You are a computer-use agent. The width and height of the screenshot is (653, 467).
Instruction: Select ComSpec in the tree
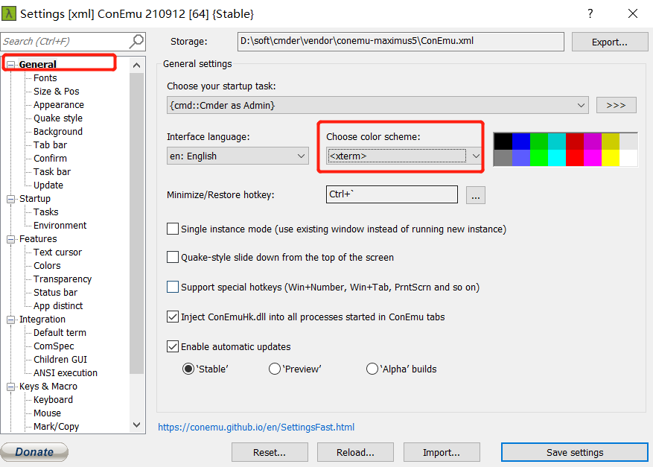pos(54,346)
